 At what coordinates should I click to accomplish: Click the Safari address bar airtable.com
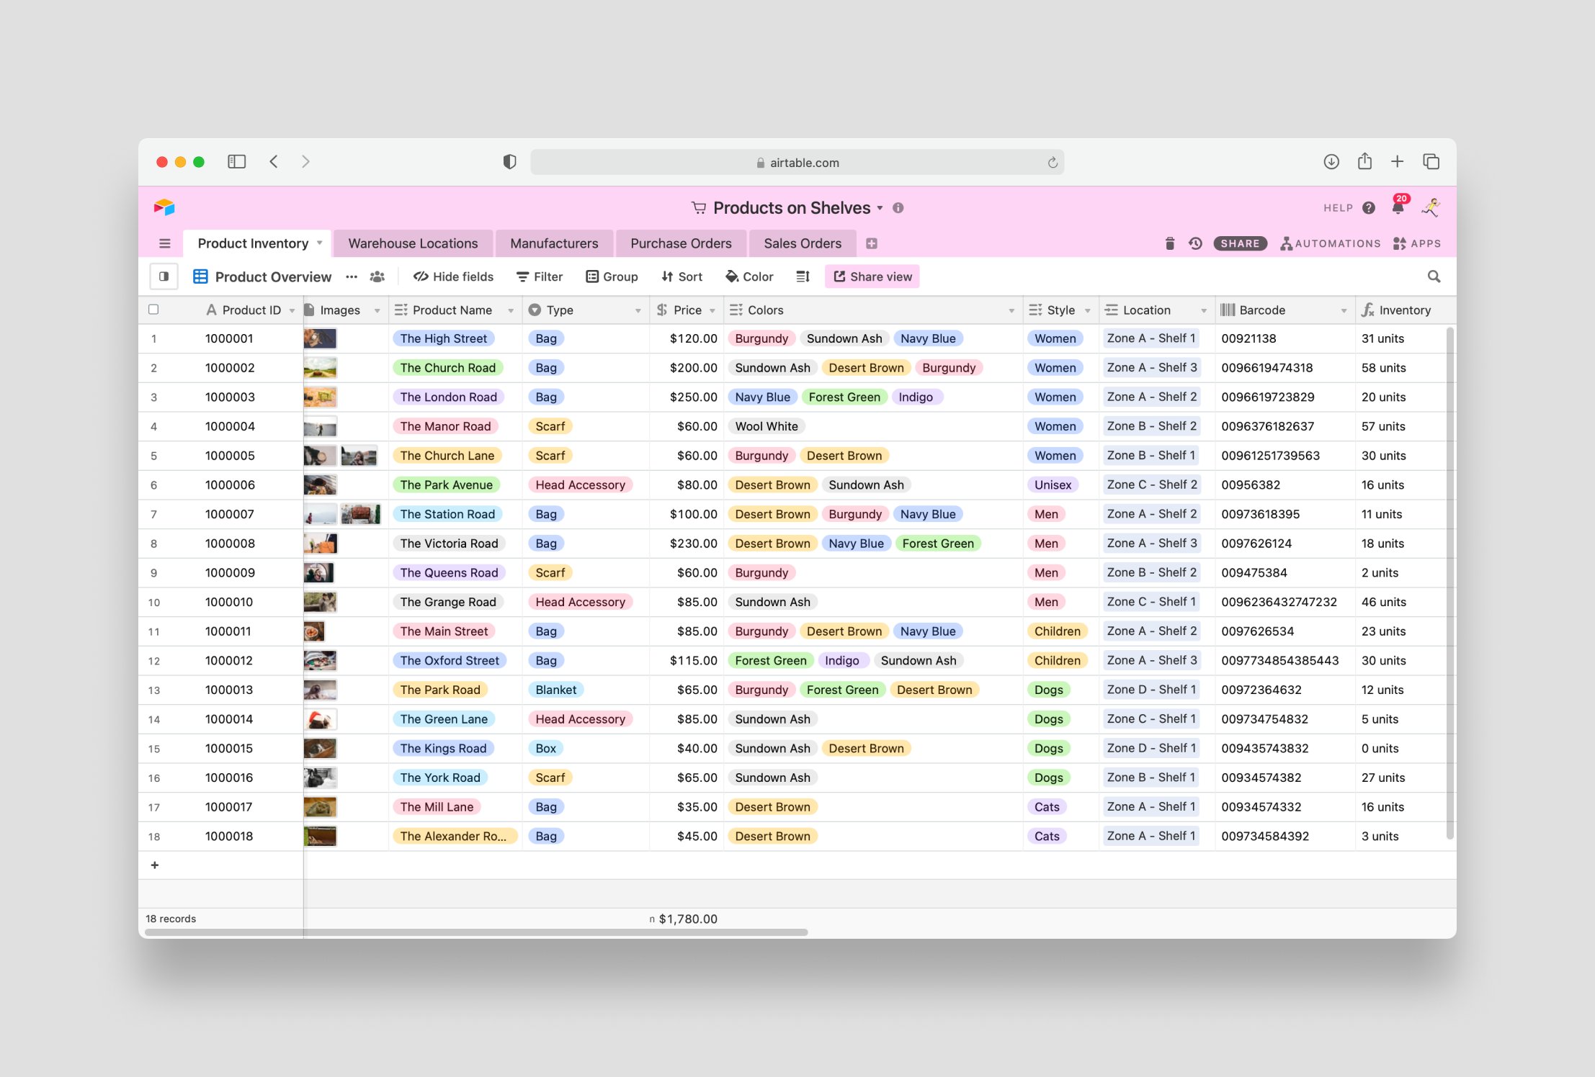pyautogui.click(x=797, y=163)
